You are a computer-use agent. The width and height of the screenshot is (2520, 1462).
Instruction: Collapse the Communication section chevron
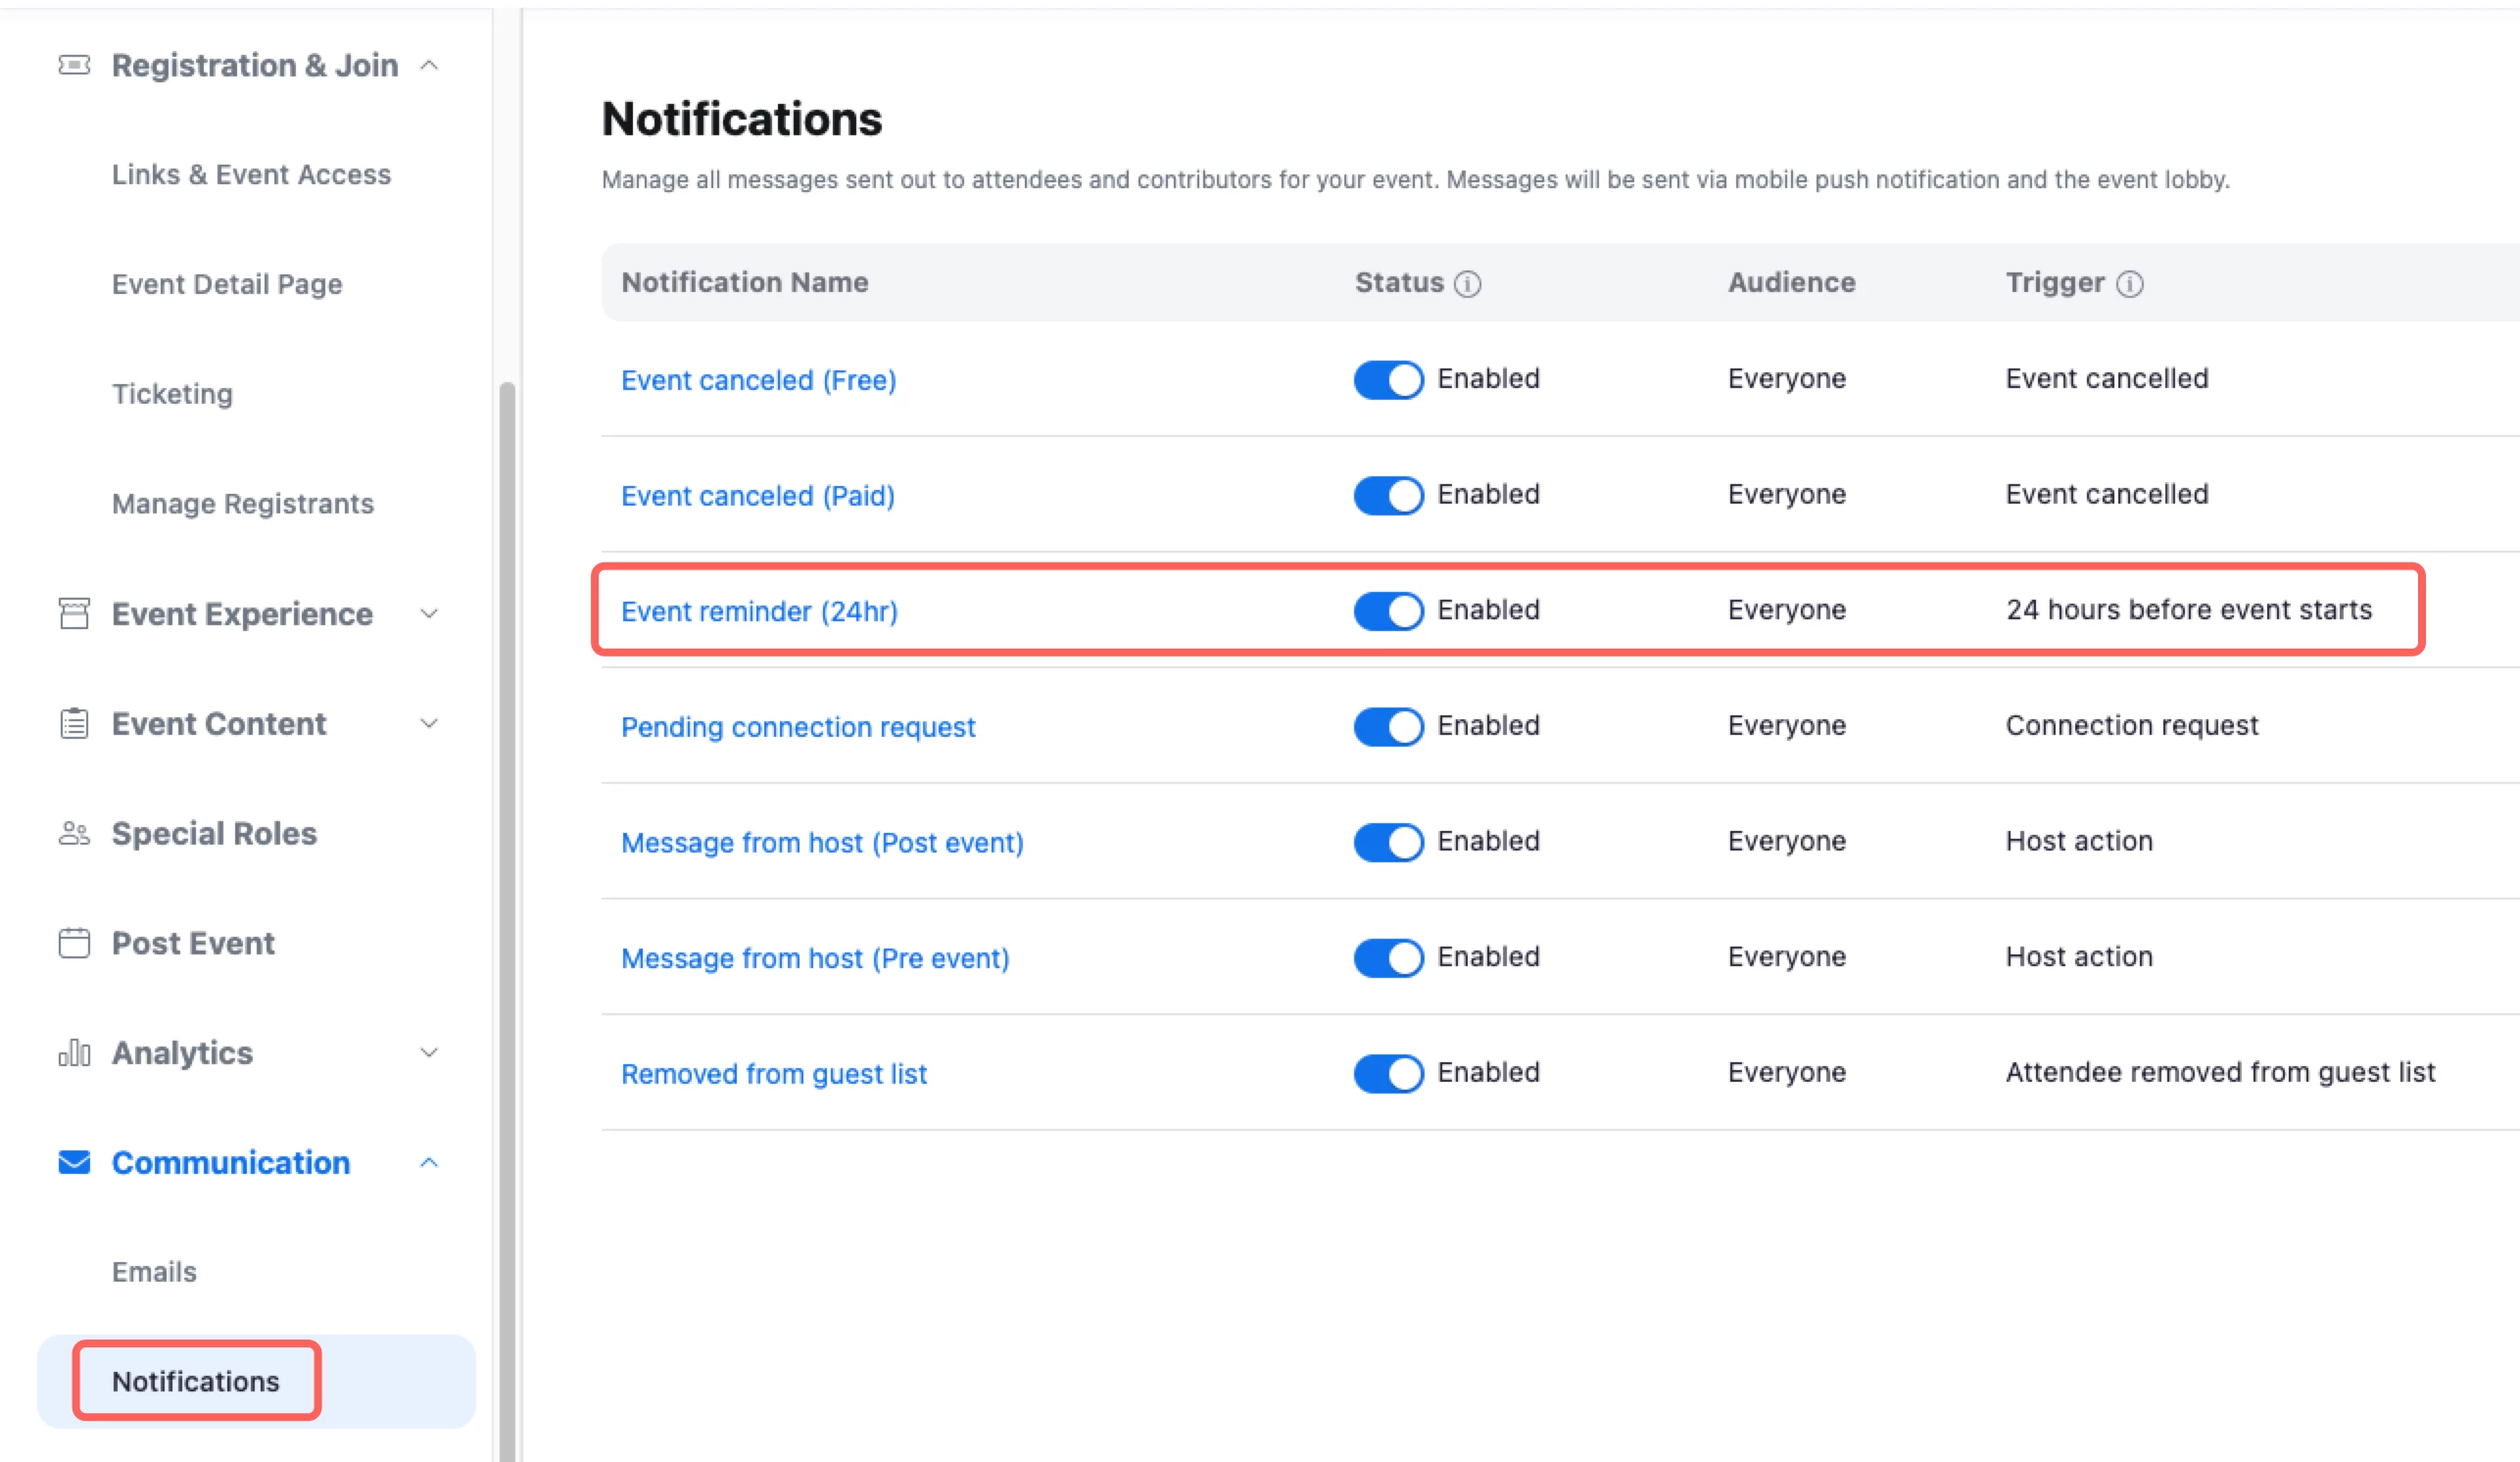pos(429,1162)
